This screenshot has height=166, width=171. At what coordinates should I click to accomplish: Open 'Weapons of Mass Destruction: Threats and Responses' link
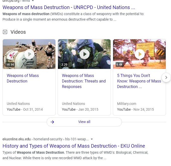pos(84,81)
